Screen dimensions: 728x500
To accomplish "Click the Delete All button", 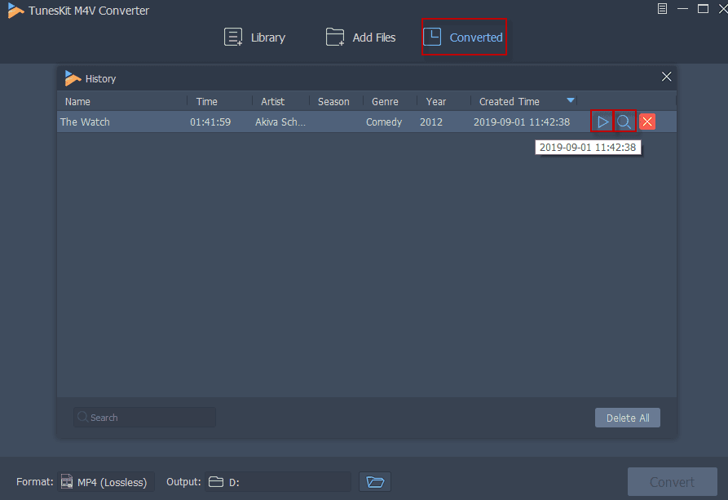I will pos(627,418).
